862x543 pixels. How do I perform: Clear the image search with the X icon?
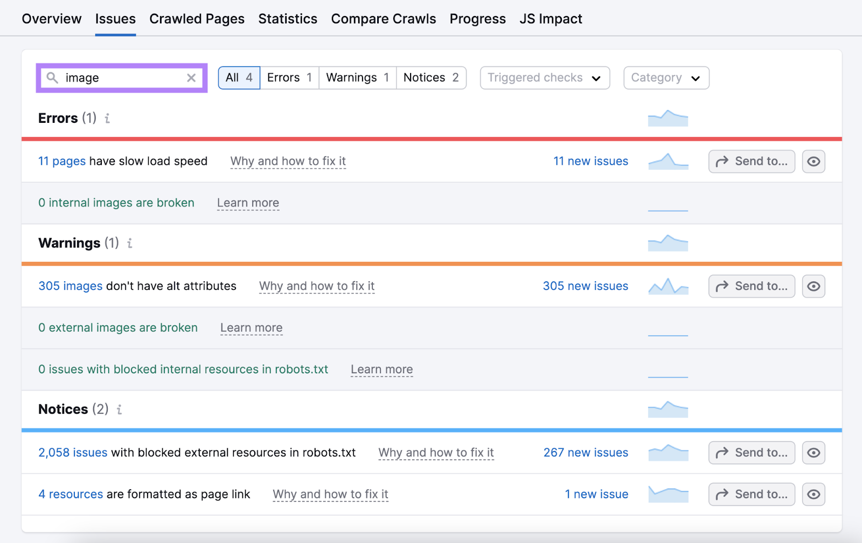[x=191, y=78]
